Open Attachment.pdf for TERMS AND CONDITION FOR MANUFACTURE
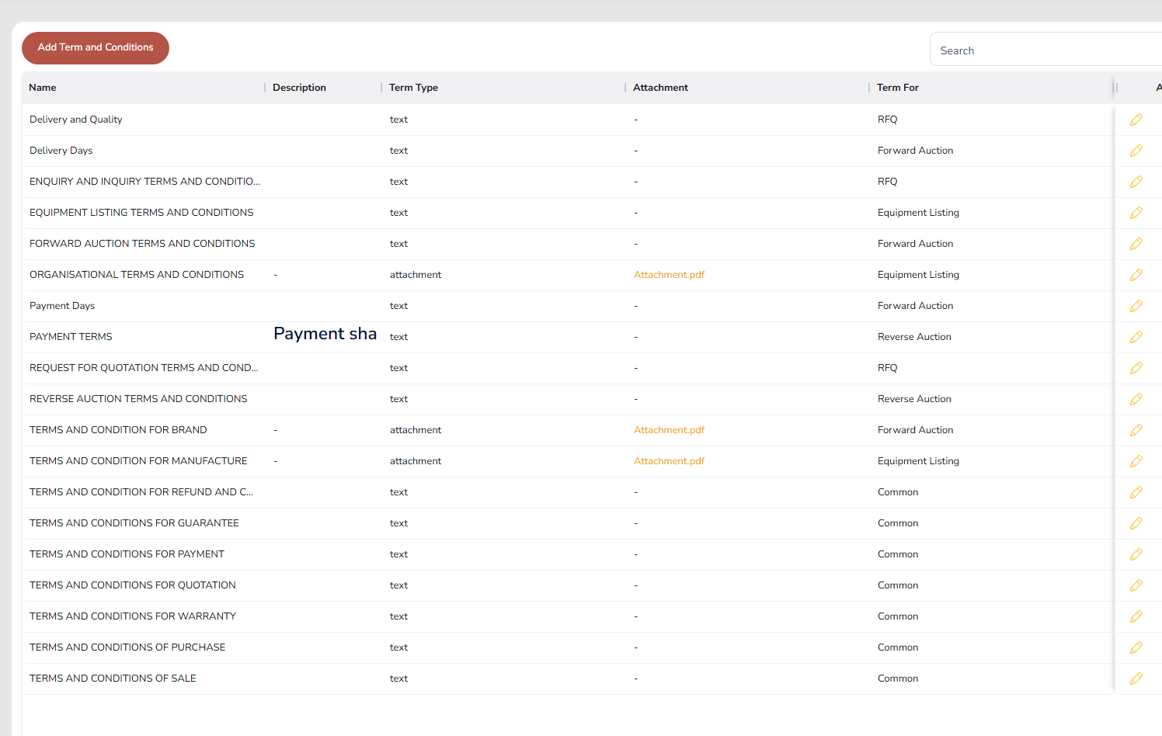This screenshot has height=736, width=1162. 669,461
